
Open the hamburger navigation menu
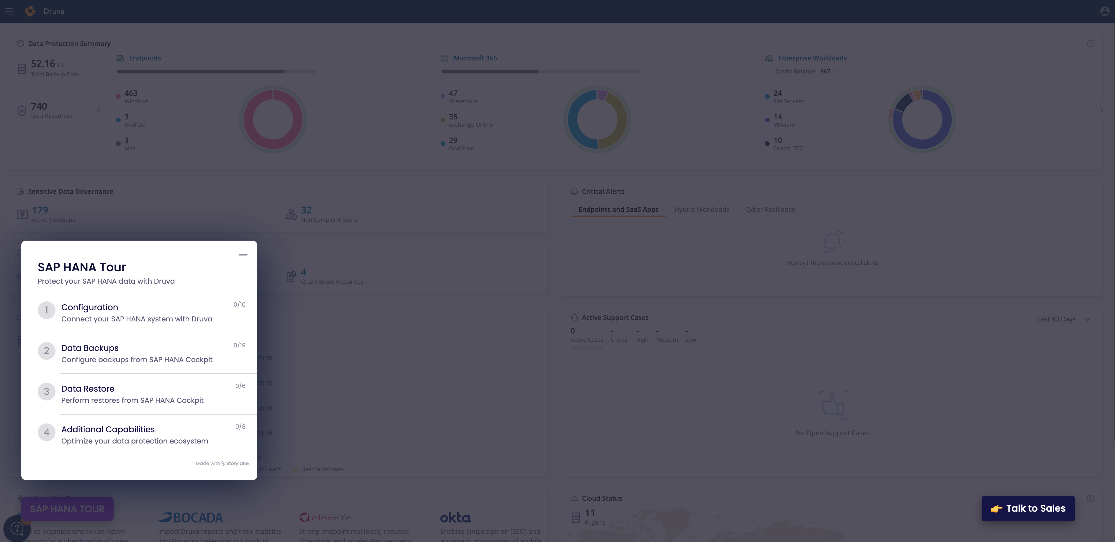(x=9, y=11)
